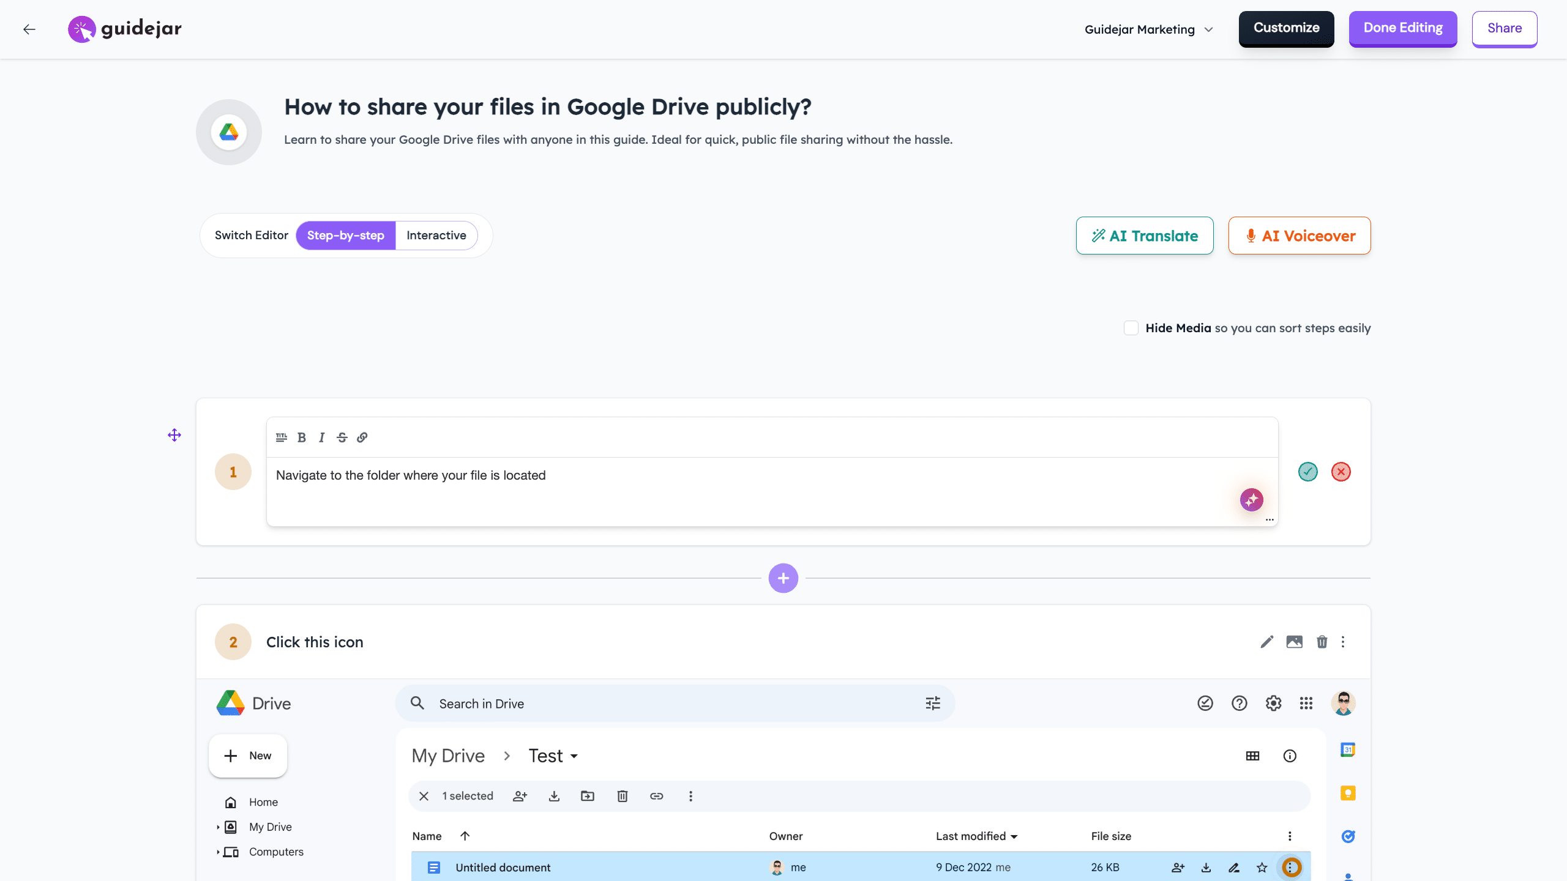Add new step with purple plus button

783,578
